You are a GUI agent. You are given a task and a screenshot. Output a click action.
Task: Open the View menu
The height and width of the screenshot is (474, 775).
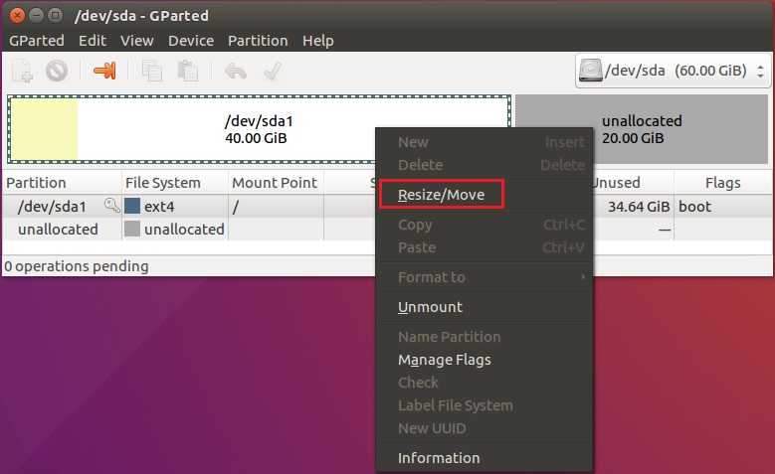137,41
